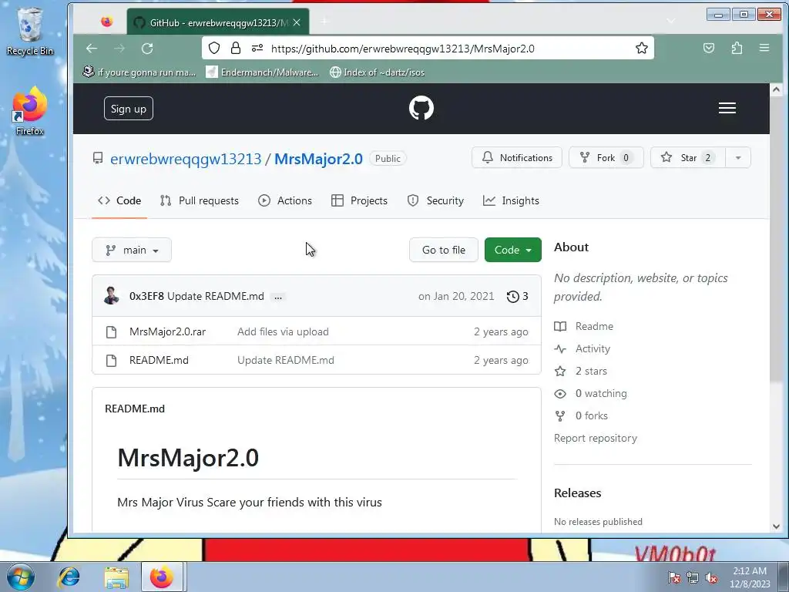Open the erwrebwreqqgw13213 user link
This screenshot has width=789, height=592.
(186, 159)
